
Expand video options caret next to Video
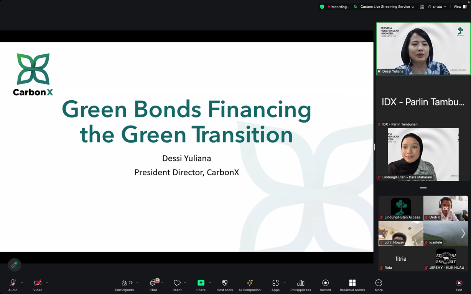click(x=47, y=283)
